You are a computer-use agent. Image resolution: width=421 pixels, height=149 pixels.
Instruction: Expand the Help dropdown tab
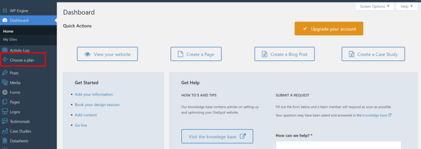point(407,7)
